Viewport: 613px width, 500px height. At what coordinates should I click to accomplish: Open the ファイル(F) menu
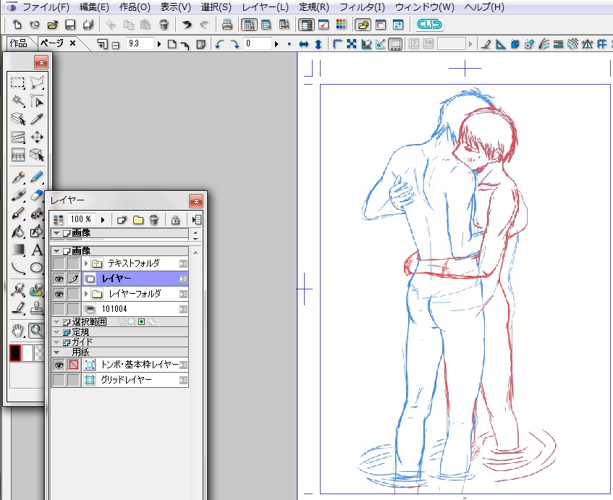pyautogui.click(x=46, y=7)
